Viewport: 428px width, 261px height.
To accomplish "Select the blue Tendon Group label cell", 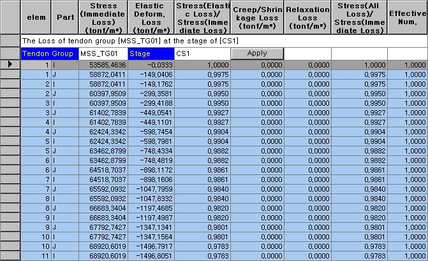I will pos(50,53).
